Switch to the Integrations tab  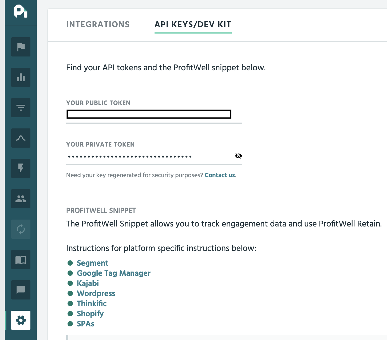coord(98,25)
